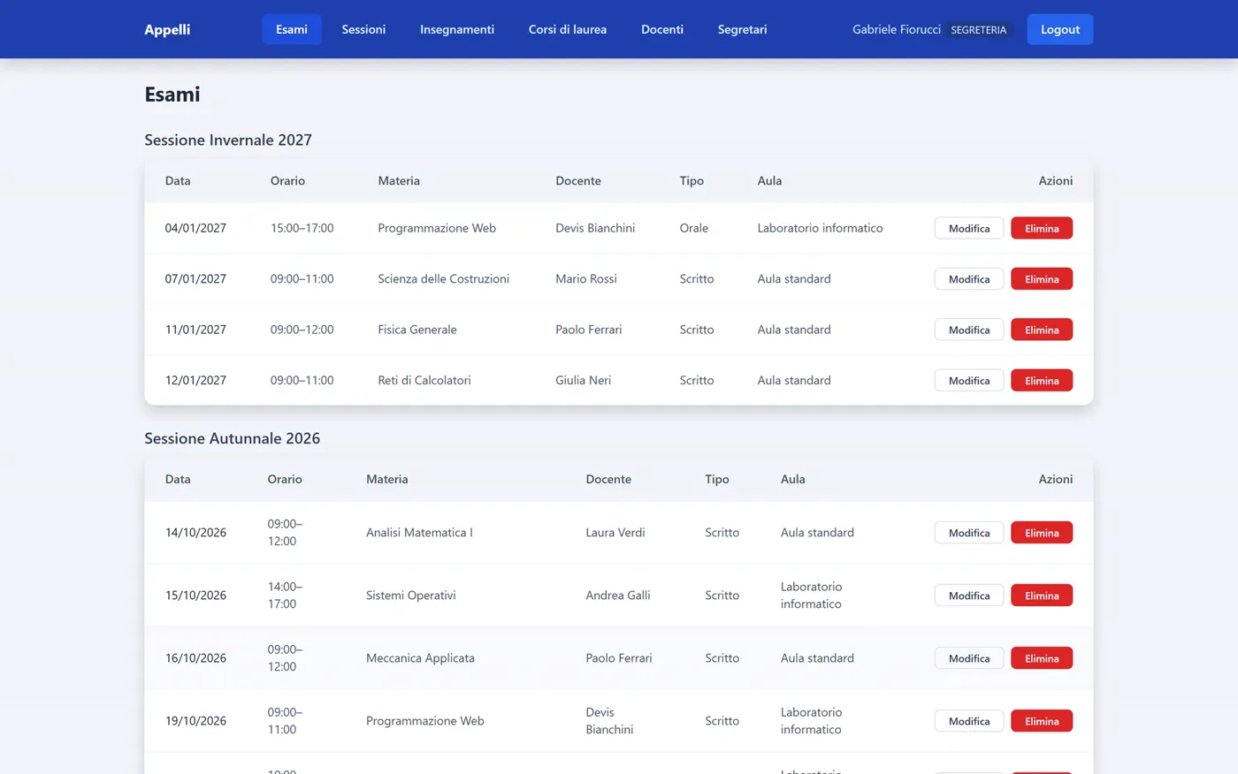Go to the Sessioni page

click(x=363, y=29)
